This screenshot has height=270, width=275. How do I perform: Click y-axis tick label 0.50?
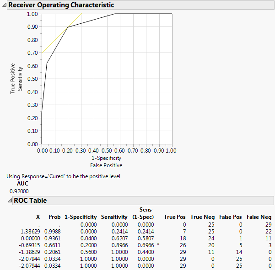click(32, 79)
